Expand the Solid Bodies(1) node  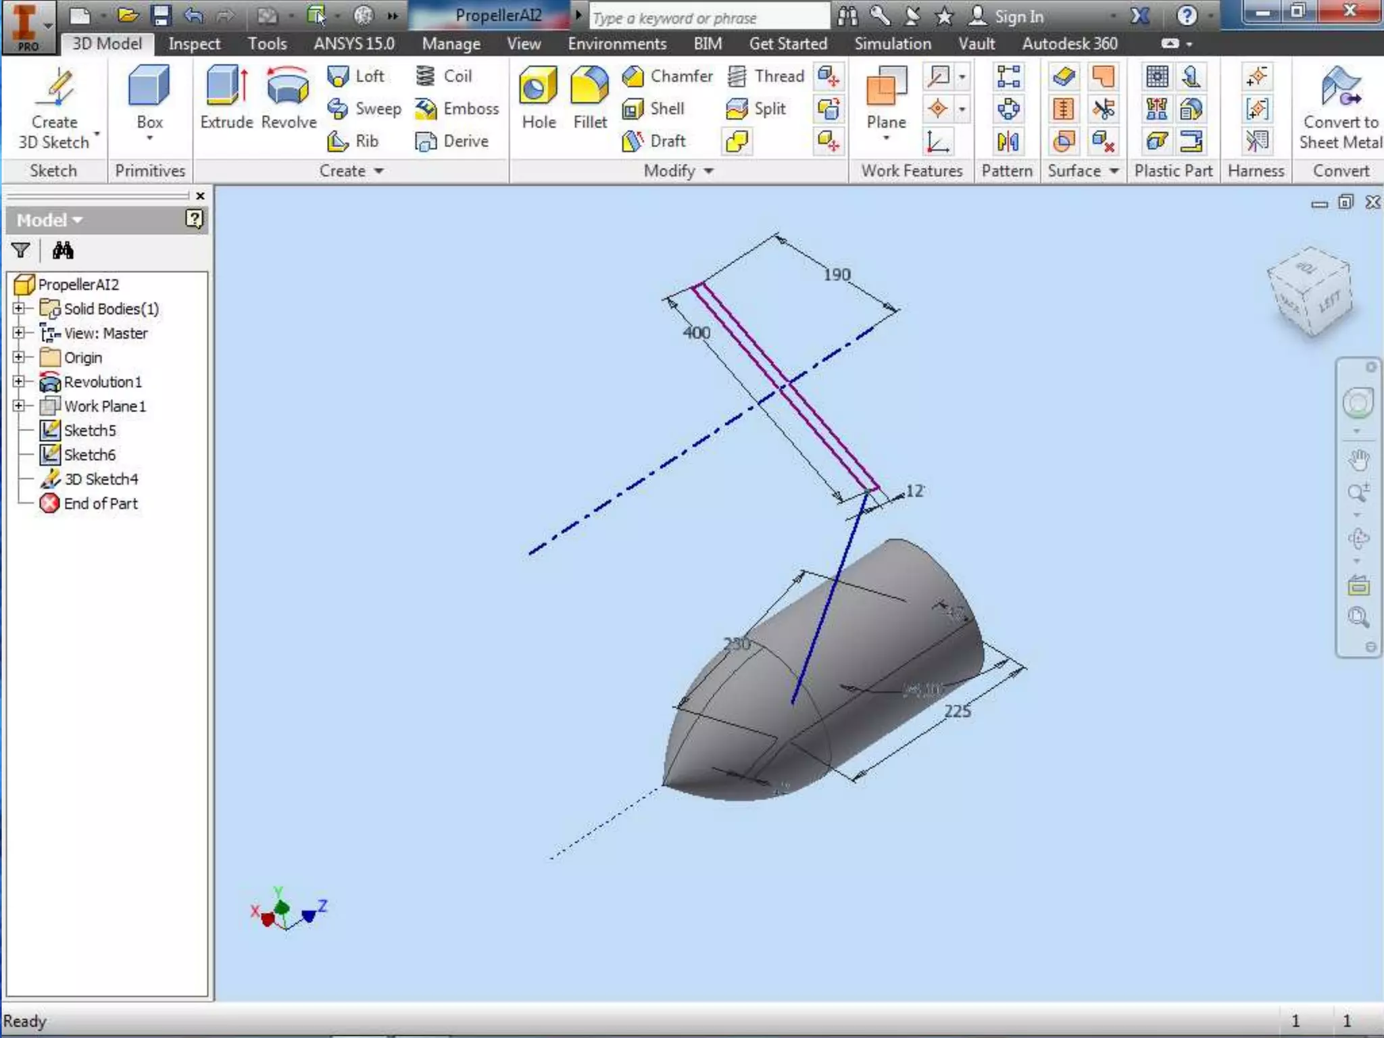coord(19,309)
